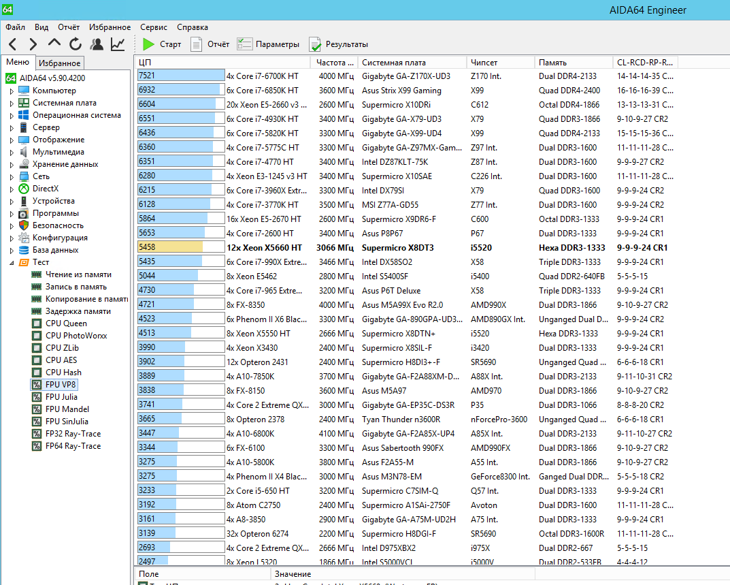Switch to the Меню tab
730x585 pixels.
coord(18,62)
